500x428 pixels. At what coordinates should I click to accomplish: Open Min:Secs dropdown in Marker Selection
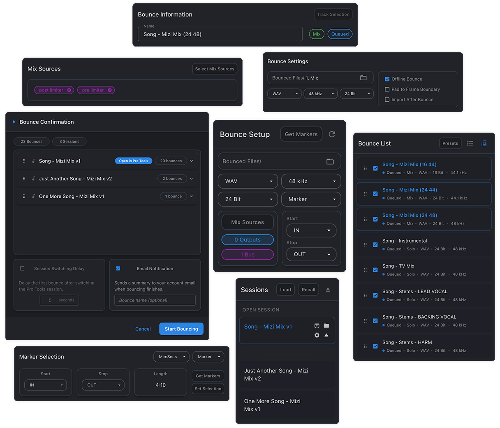[x=172, y=357]
